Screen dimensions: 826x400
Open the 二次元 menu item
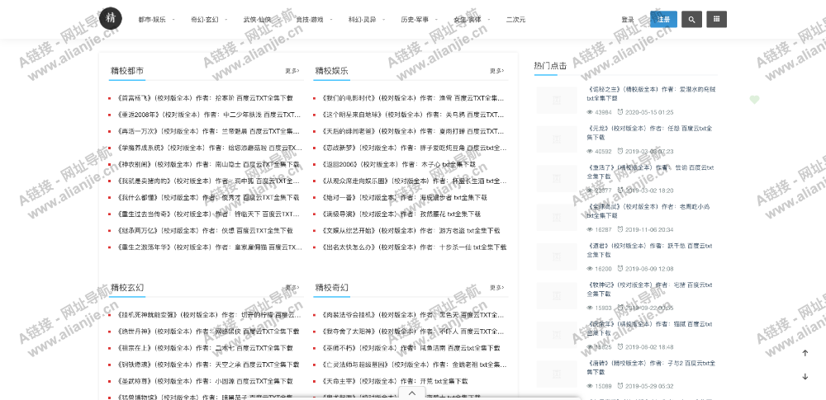[x=515, y=20]
